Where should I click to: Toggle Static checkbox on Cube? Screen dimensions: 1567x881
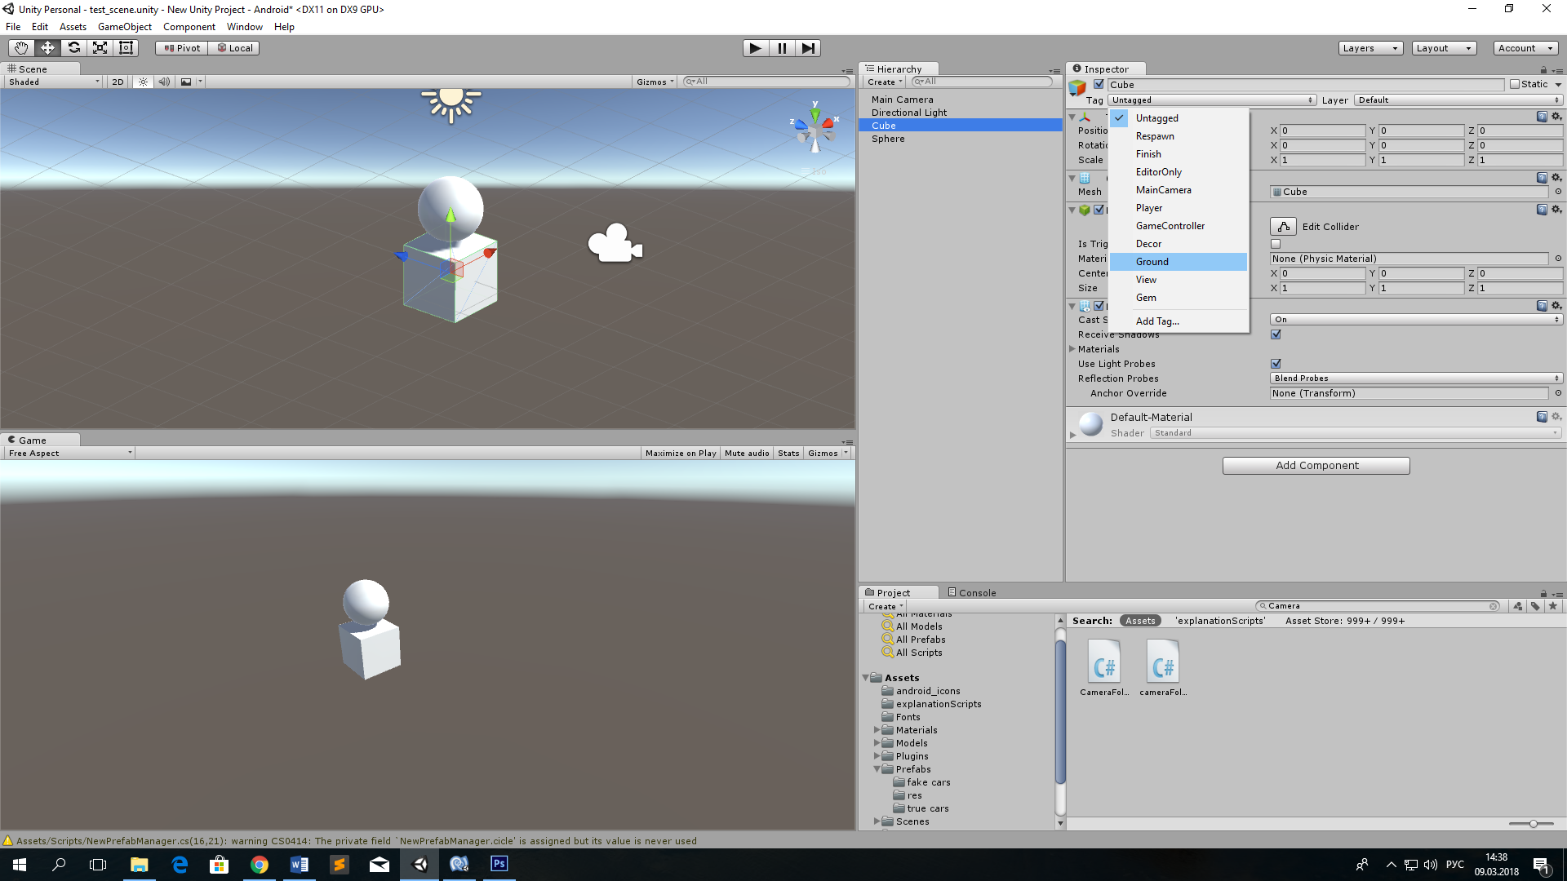1513,83
